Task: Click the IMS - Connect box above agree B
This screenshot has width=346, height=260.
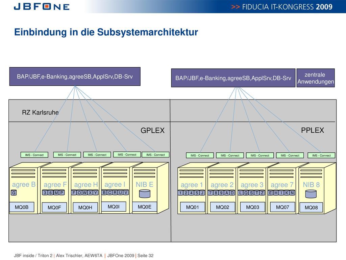Action: pyautogui.click(x=34, y=155)
